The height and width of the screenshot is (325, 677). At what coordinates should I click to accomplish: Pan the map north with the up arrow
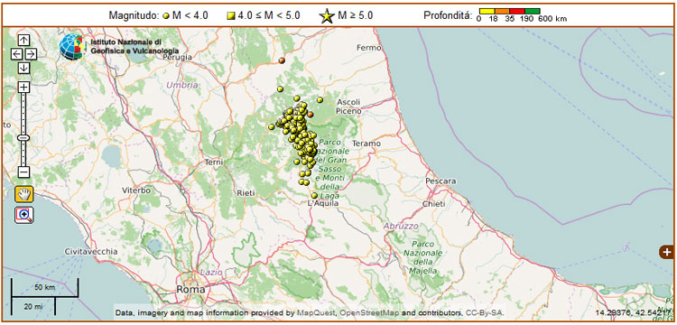(x=23, y=41)
